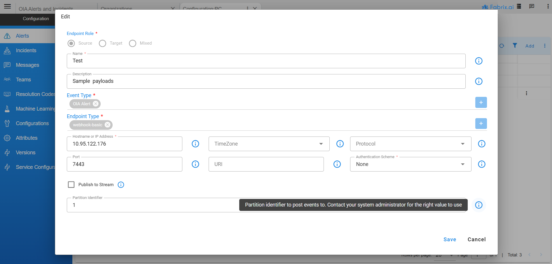Enable Publish to Stream
This screenshot has height=264, width=552.
point(71,184)
